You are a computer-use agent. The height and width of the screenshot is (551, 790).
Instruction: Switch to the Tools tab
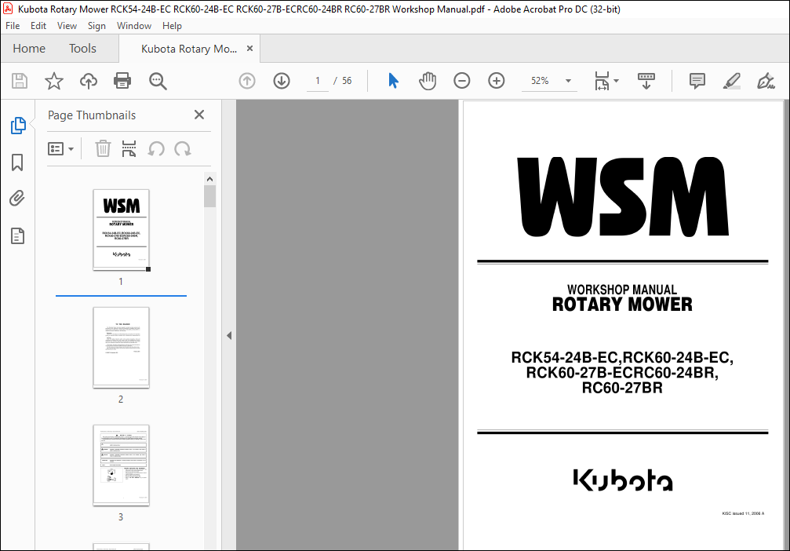click(x=82, y=49)
